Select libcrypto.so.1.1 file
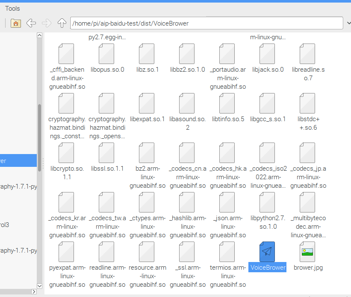The width and height of the screenshot is (351, 297). (x=67, y=162)
